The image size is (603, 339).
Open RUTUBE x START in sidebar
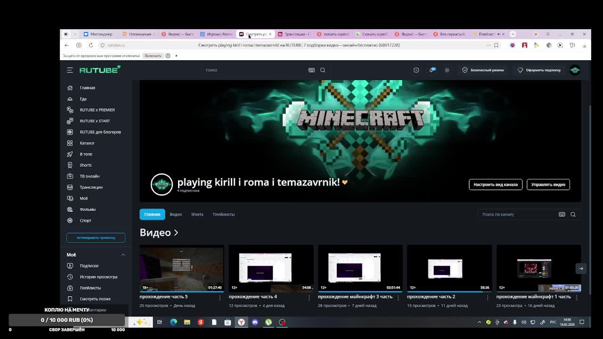click(95, 121)
